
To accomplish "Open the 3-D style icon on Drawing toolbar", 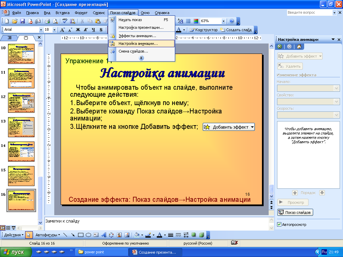I will [201, 235].
